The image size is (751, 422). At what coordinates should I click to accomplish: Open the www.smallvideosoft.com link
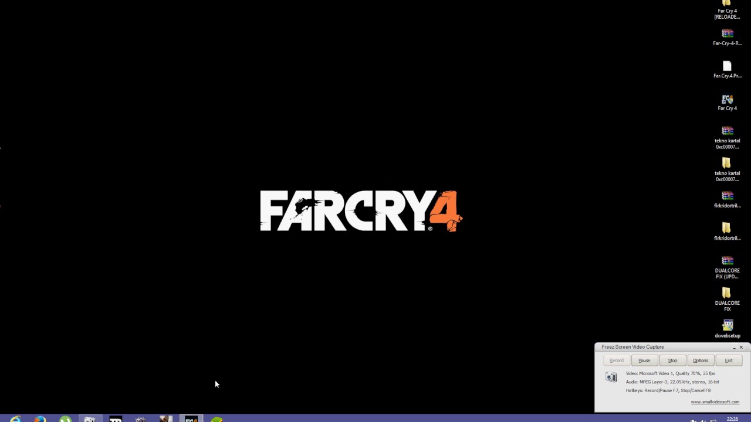point(715,402)
